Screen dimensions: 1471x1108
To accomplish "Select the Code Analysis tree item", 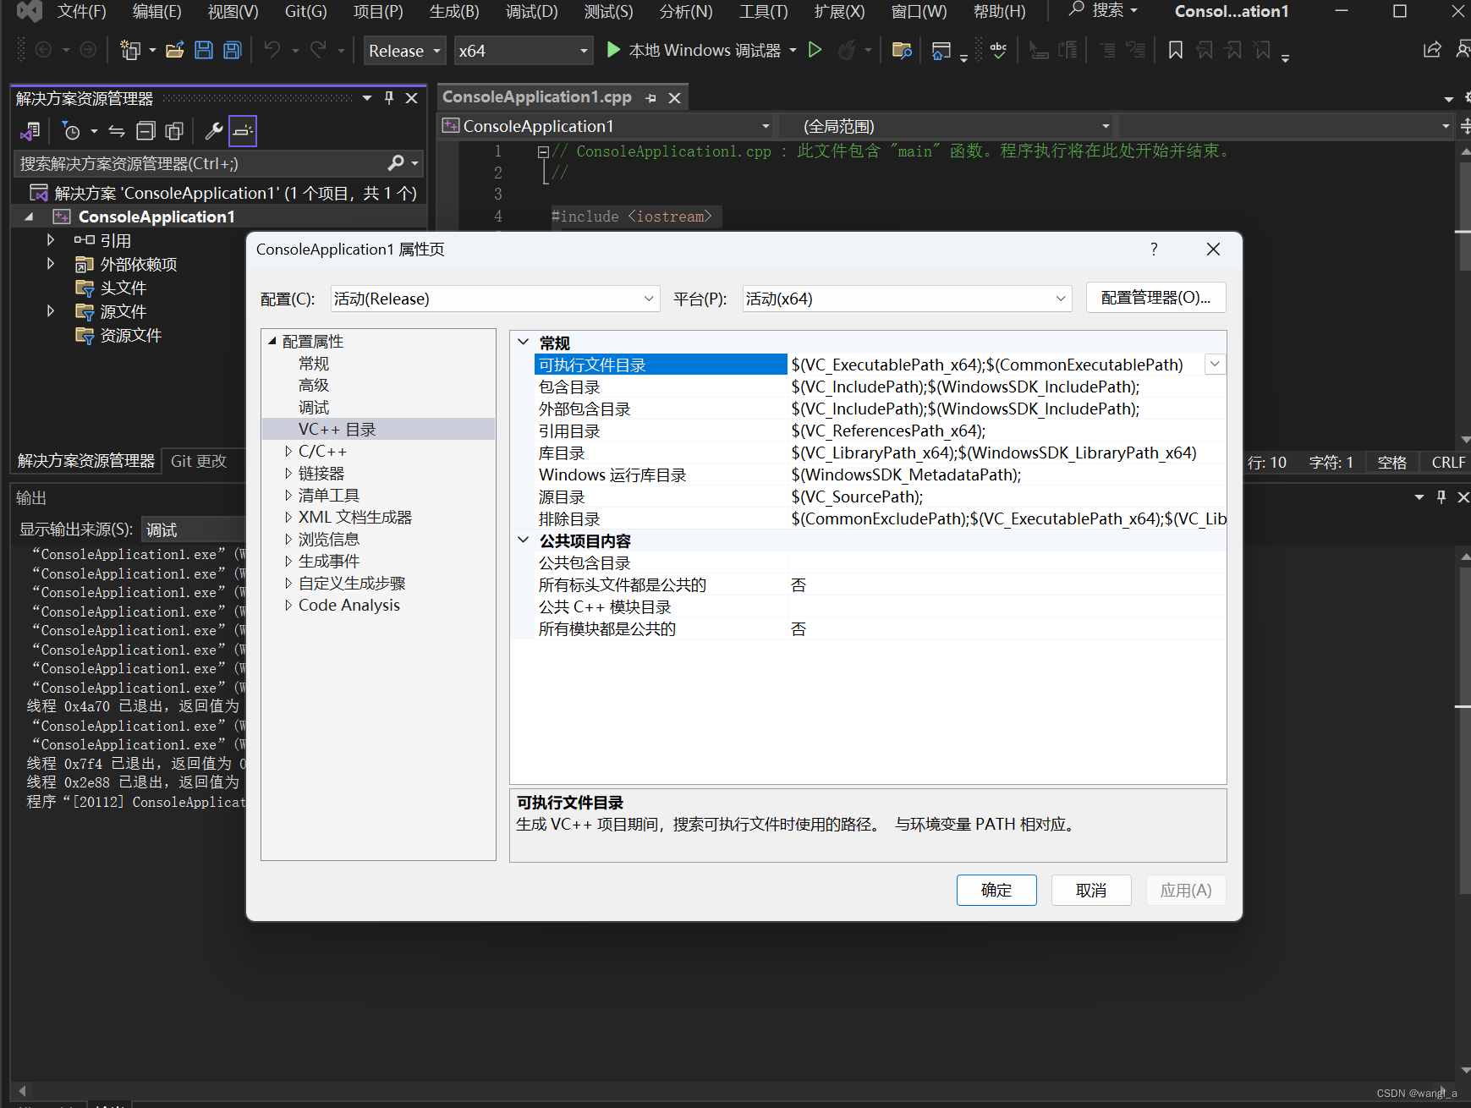I will coord(349,606).
